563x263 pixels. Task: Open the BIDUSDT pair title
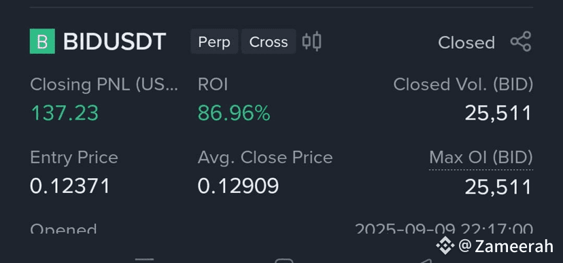coord(114,41)
